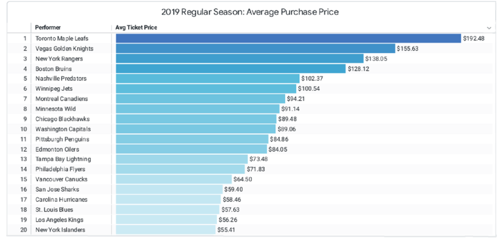Select the Winnipeg Jets row label
Viewport: 502px width, 240px height.
54,88
